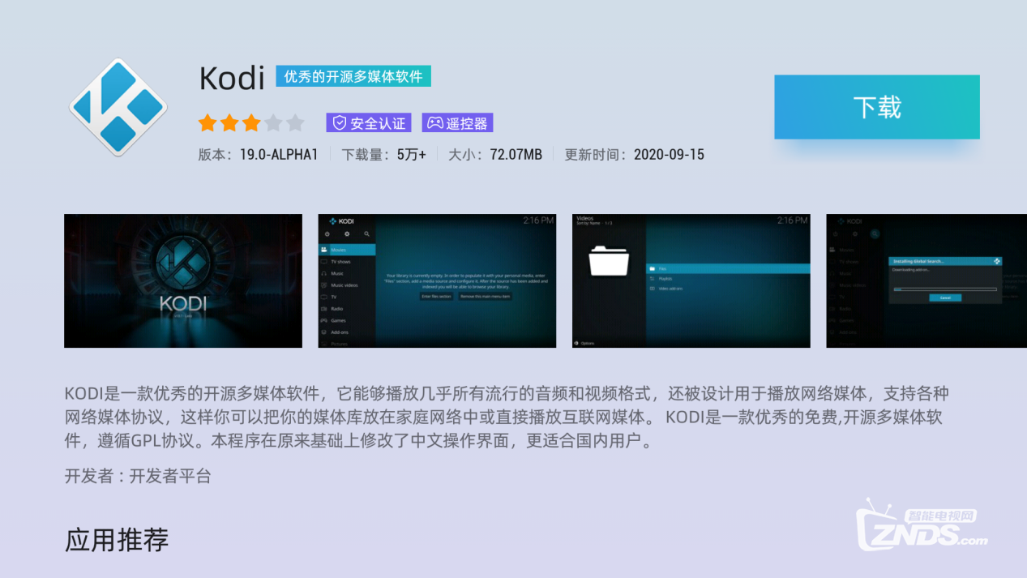Click the Kodi app logo icon
Screen dimensions: 1027x578
(x=118, y=106)
